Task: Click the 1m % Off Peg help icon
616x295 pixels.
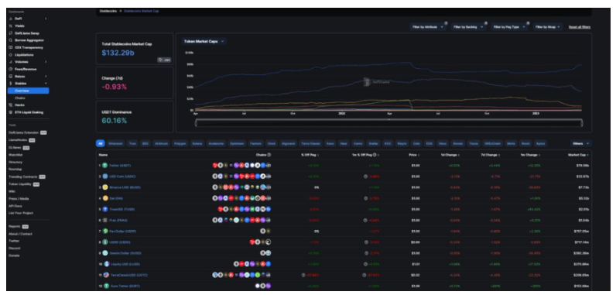Action: (x=375, y=155)
